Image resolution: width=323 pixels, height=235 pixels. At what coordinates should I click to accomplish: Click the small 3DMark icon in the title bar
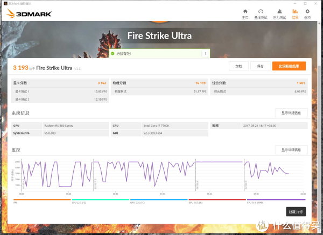pyautogui.click(x=5, y=4)
